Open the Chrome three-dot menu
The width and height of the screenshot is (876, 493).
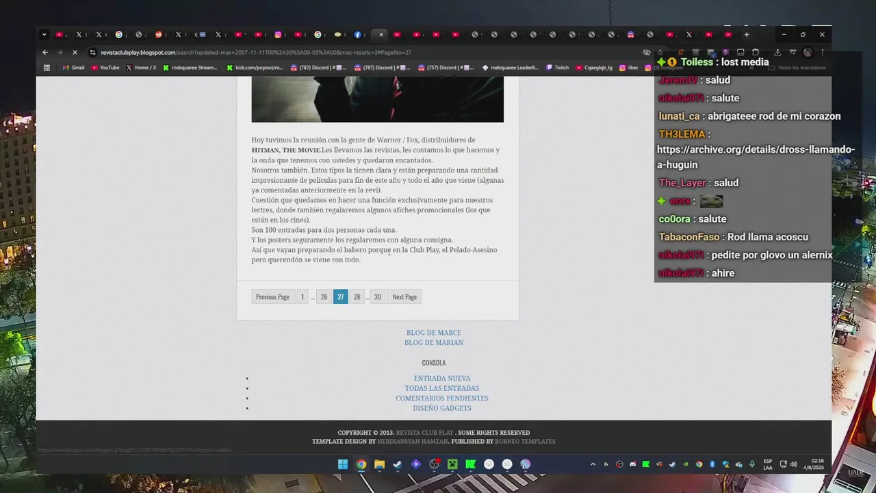(x=822, y=52)
